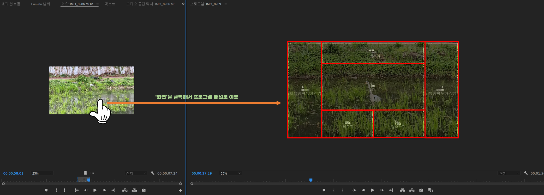Click the Insert button in Source monitor

pyautogui.click(x=125, y=190)
